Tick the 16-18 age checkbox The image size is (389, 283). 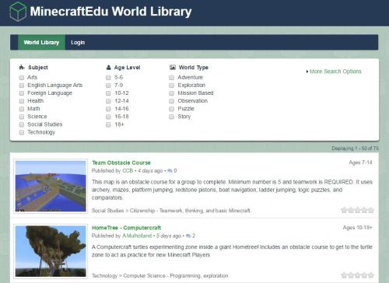(x=108, y=117)
